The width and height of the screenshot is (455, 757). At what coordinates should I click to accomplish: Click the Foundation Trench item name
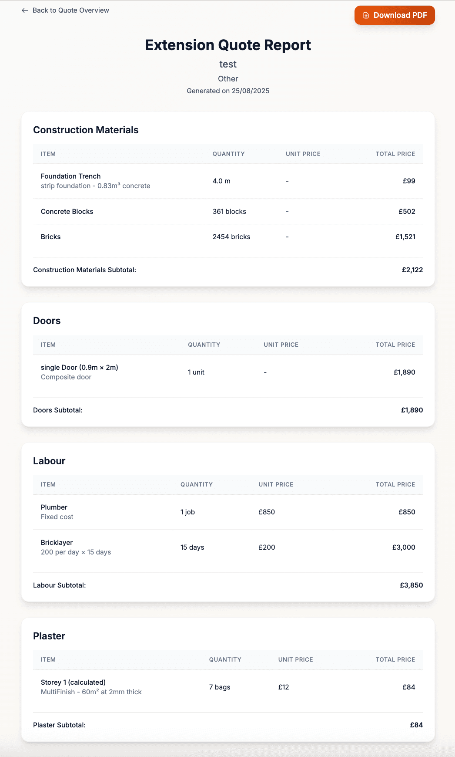[70, 176]
